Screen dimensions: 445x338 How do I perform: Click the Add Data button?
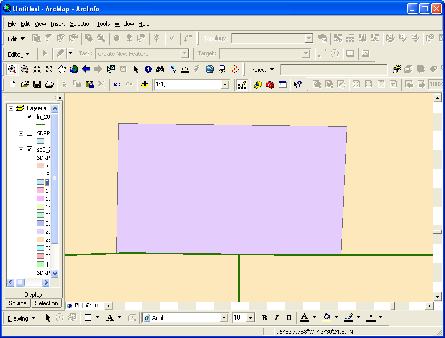point(145,85)
